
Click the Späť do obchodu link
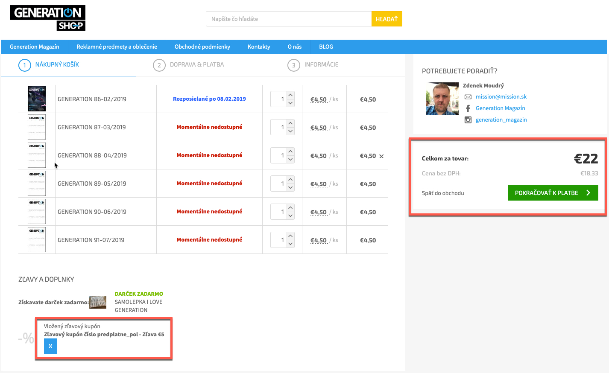443,193
